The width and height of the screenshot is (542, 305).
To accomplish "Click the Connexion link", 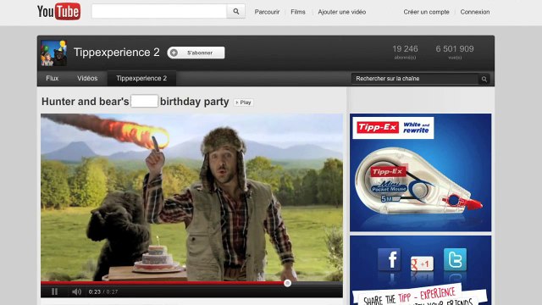I will click(475, 12).
